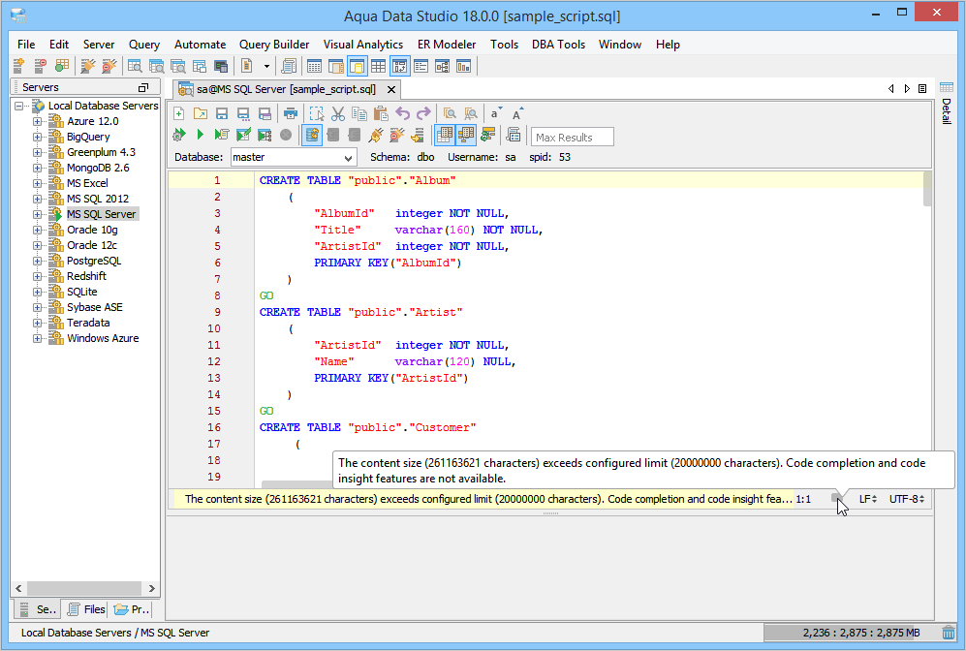
Task: Click the bar chart Visual Analytics icon
Action: [463, 66]
